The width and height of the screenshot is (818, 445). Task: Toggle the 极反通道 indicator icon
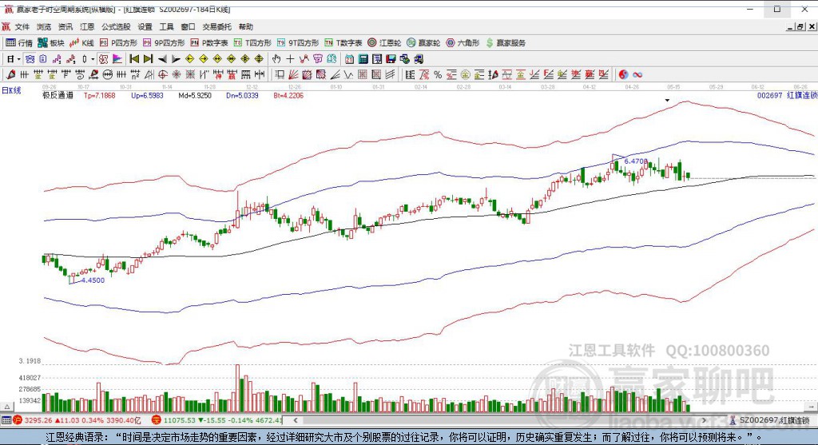pos(104,59)
